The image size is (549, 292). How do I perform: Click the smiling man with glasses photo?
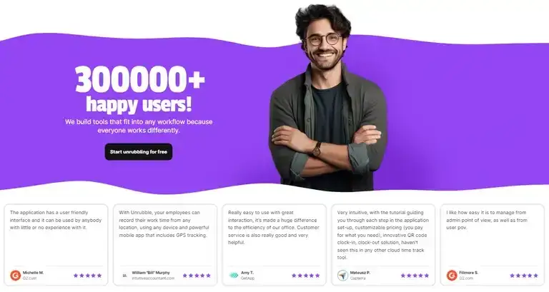328,96
